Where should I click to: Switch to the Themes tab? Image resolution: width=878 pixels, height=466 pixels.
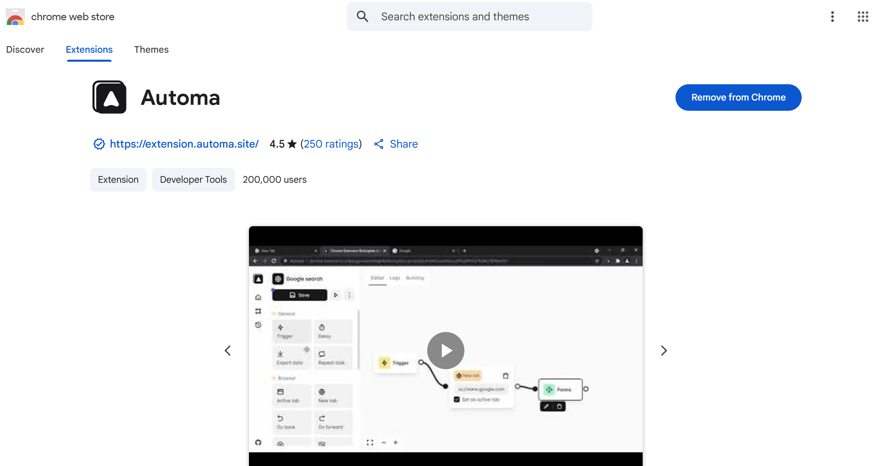pos(151,49)
